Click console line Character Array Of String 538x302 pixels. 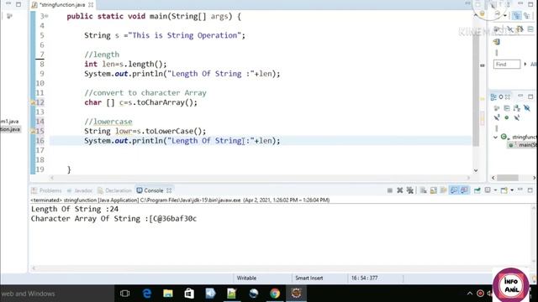(x=113, y=218)
